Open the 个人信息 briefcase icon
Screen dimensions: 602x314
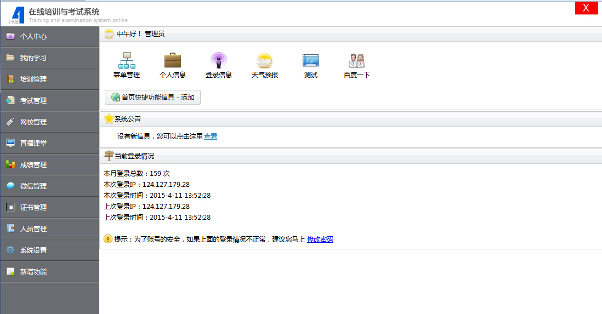point(173,60)
